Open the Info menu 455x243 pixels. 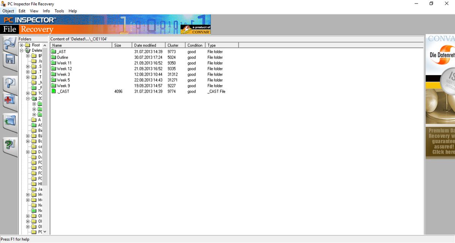pyautogui.click(x=46, y=11)
